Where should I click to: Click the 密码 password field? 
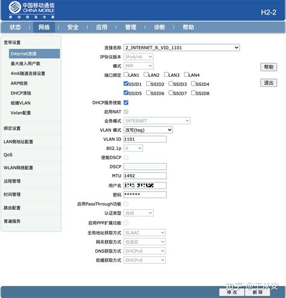(x=145, y=195)
